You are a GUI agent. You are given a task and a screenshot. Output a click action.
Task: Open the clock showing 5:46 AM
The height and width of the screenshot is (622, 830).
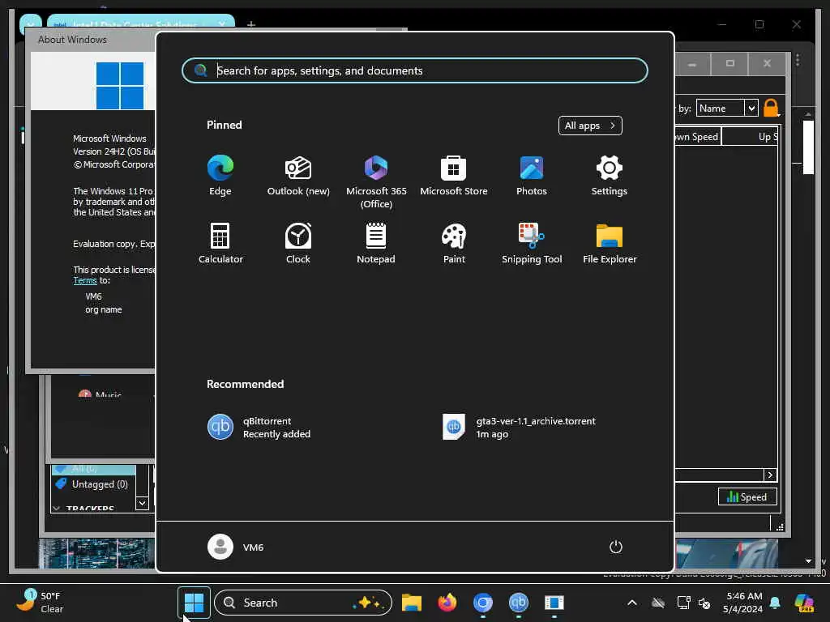pyautogui.click(x=743, y=603)
